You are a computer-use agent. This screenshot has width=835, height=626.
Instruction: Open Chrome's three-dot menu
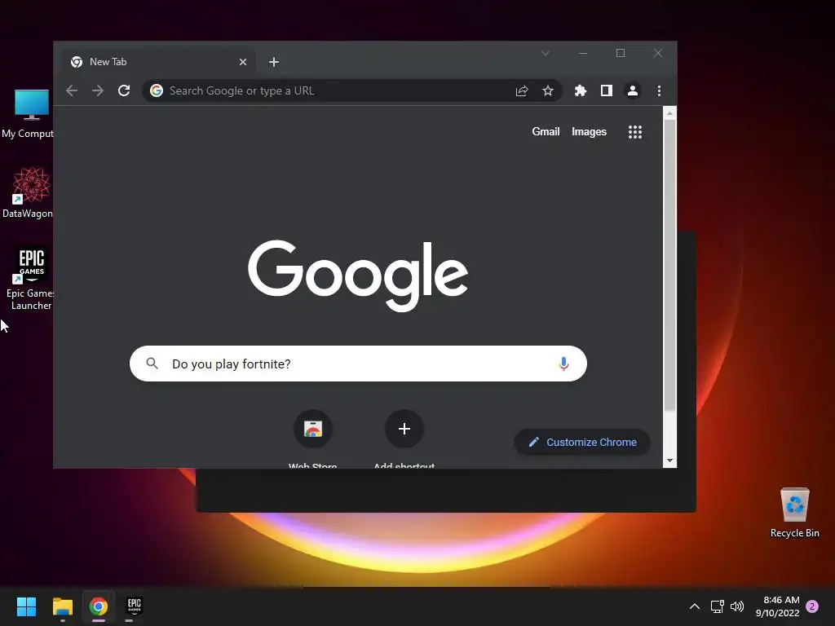659,90
